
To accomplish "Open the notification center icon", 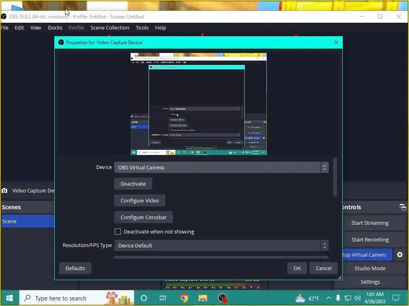I will 396,298.
